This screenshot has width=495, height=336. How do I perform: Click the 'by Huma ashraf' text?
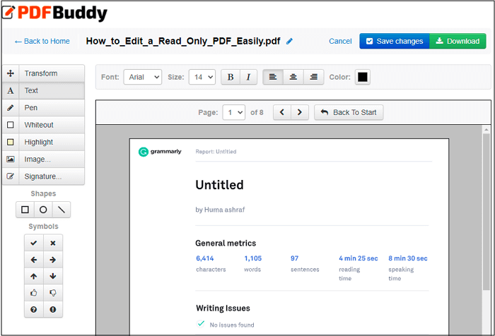(220, 210)
